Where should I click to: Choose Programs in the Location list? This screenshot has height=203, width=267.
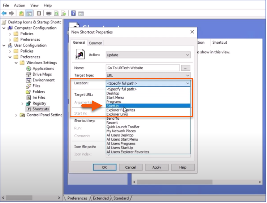(x=148, y=102)
